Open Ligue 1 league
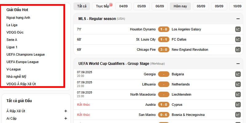246x123 pixels. 12,47
